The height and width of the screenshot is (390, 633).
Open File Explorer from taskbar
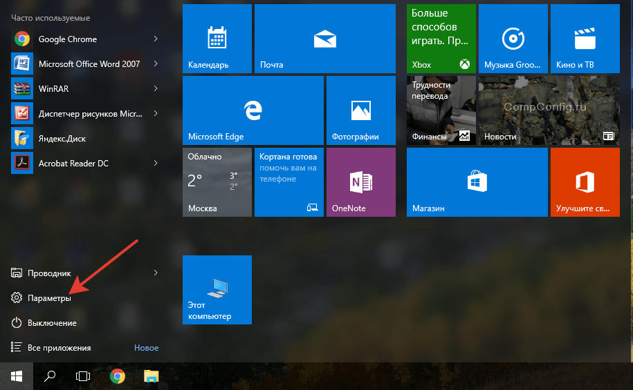pyautogui.click(x=152, y=376)
